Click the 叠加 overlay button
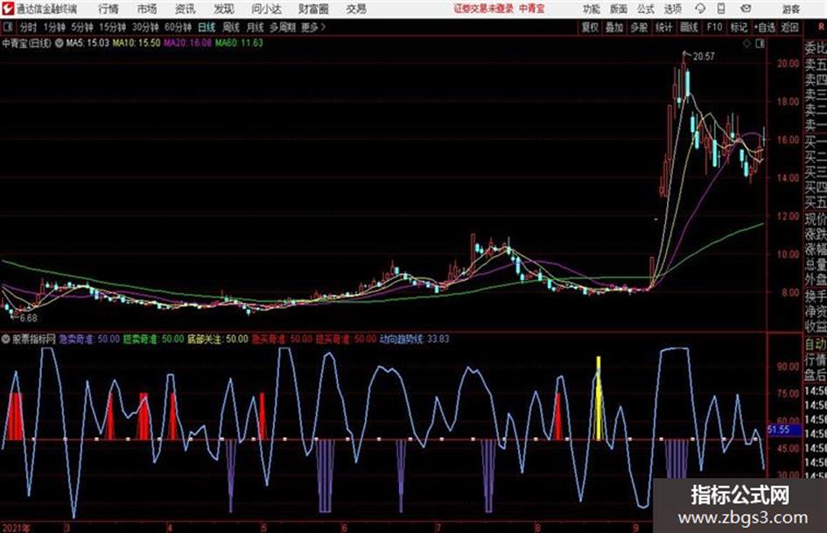 tap(614, 27)
